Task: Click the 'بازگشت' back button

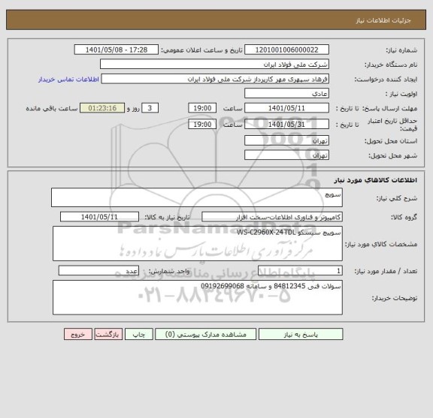Action: point(108,334)
